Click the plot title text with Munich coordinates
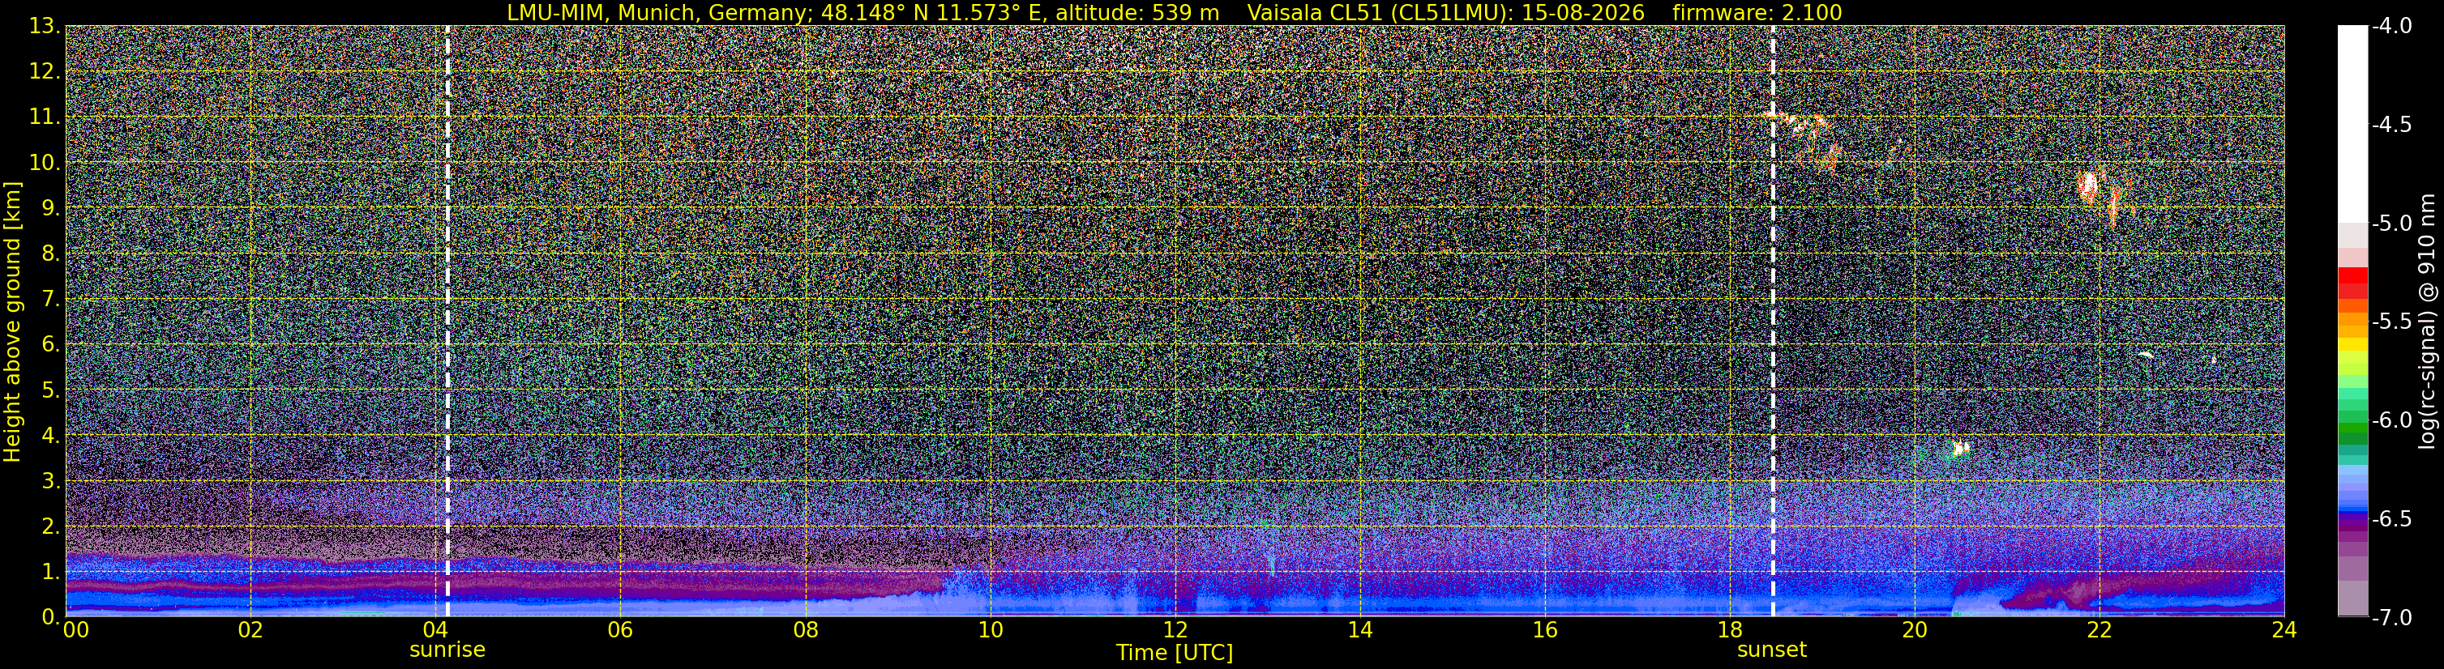2444x669 pixels. (x=862, y=12)
